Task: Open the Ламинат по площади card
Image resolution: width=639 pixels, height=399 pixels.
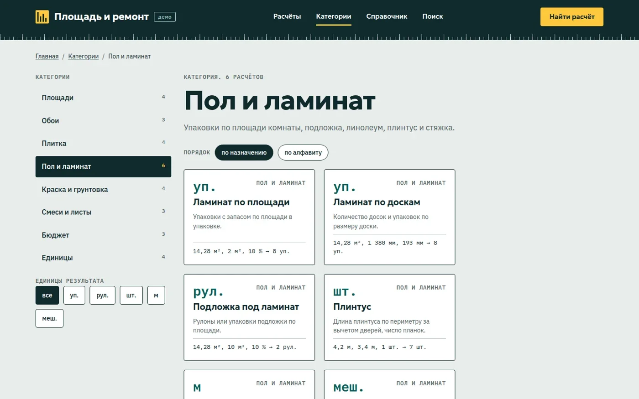Action: (249, 217)
